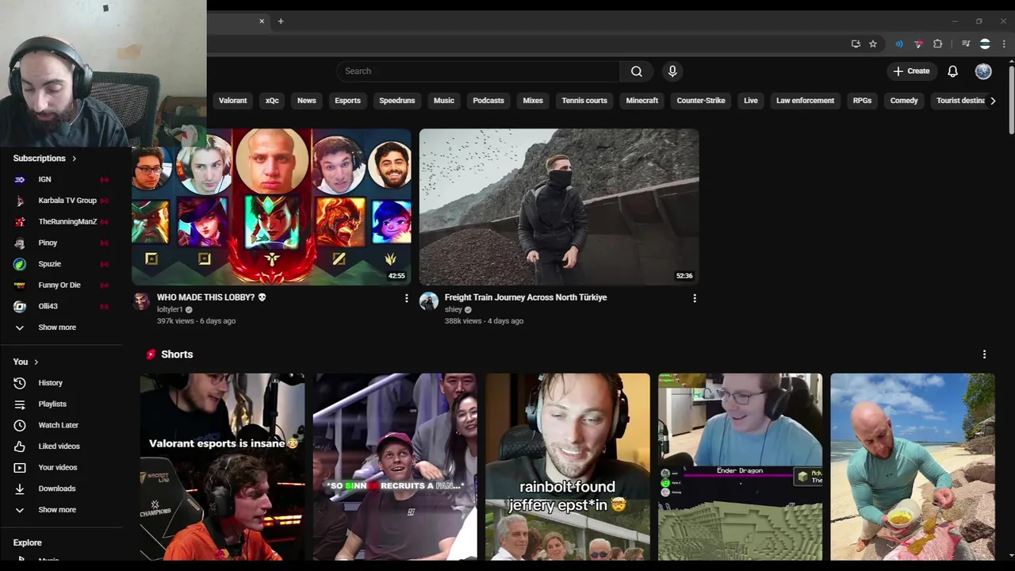Screen dimensions: 1015x571
Task: Select the Minecraft category chip
Action: 642,101
